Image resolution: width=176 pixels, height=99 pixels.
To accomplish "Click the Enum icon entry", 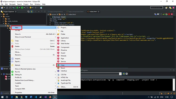I will click(58, 68).
